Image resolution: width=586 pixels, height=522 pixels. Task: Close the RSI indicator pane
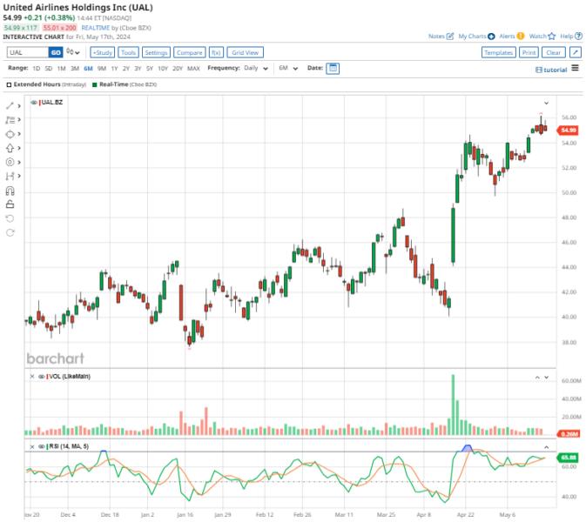(32, 446)
